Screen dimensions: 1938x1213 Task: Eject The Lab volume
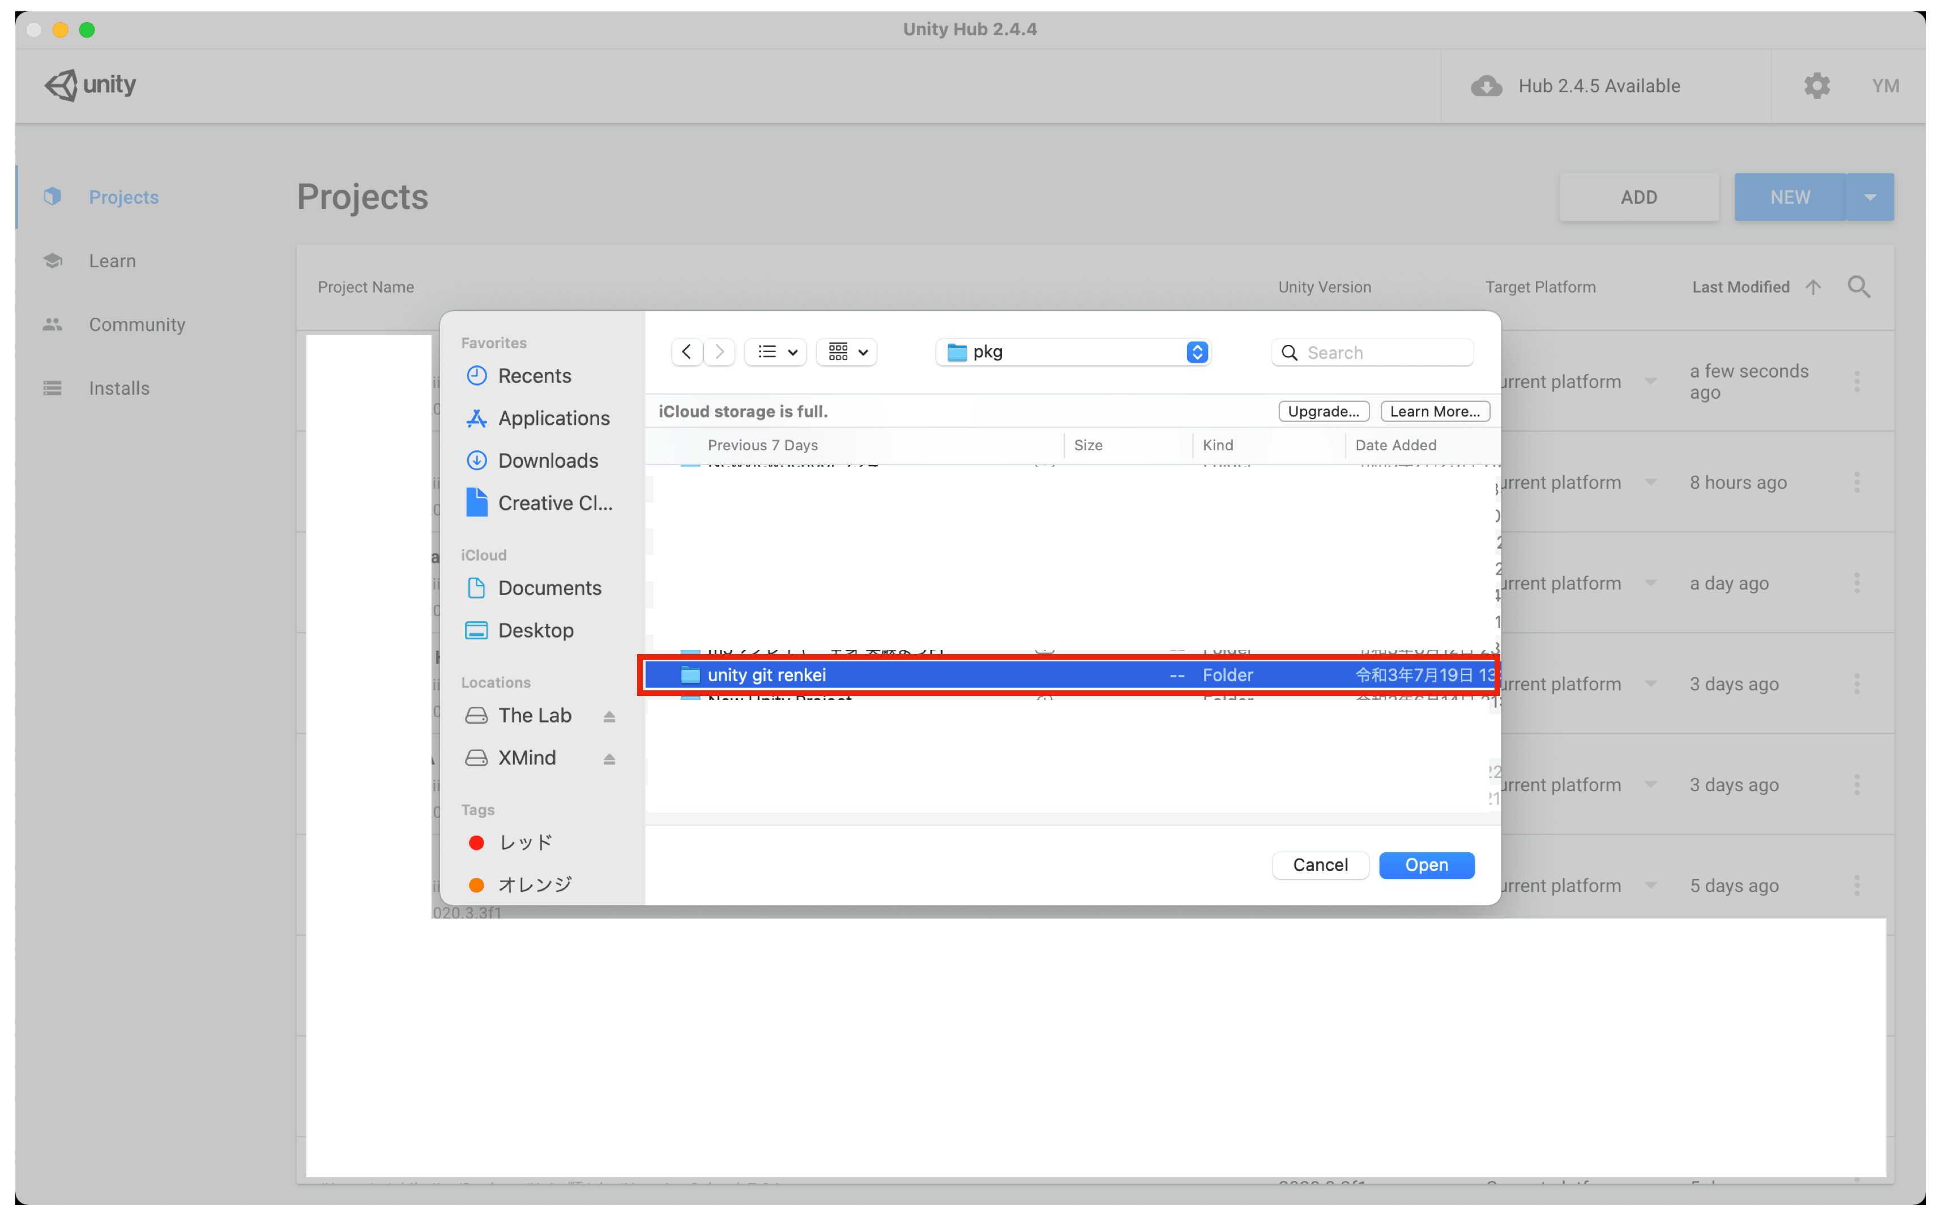tap(609, 716)
